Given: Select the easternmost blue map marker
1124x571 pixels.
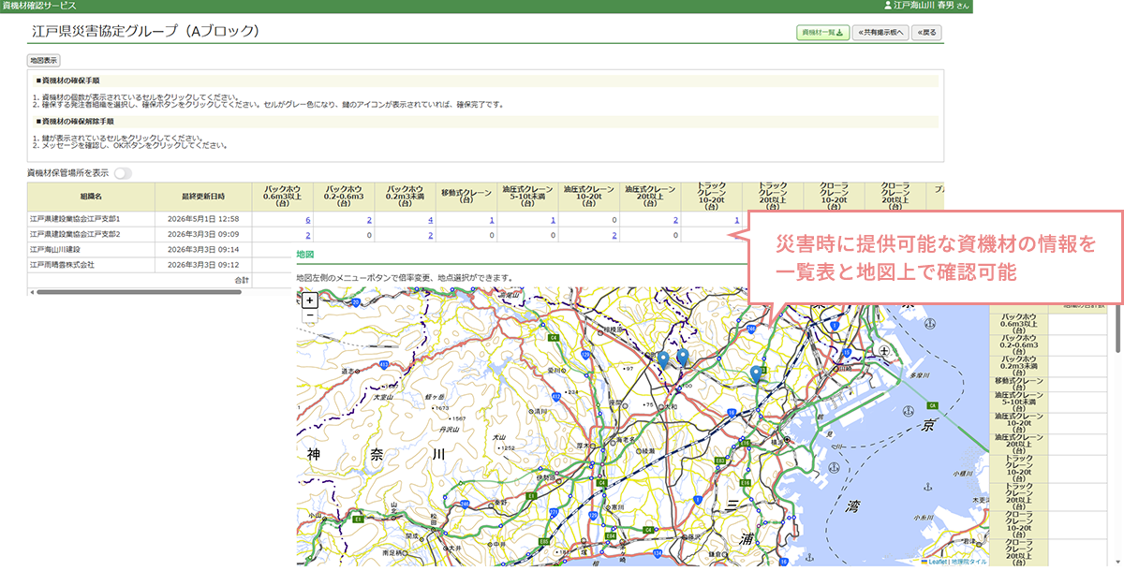Looking at the screenshot, I should tap(756, 374).
